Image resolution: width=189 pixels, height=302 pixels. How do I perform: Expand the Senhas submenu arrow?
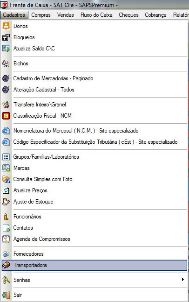183,279
